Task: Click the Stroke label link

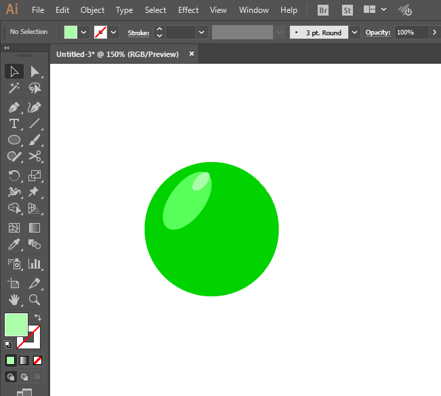Action: pos(138,33)
